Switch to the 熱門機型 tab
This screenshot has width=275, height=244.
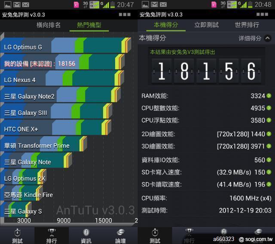(89, 25)
